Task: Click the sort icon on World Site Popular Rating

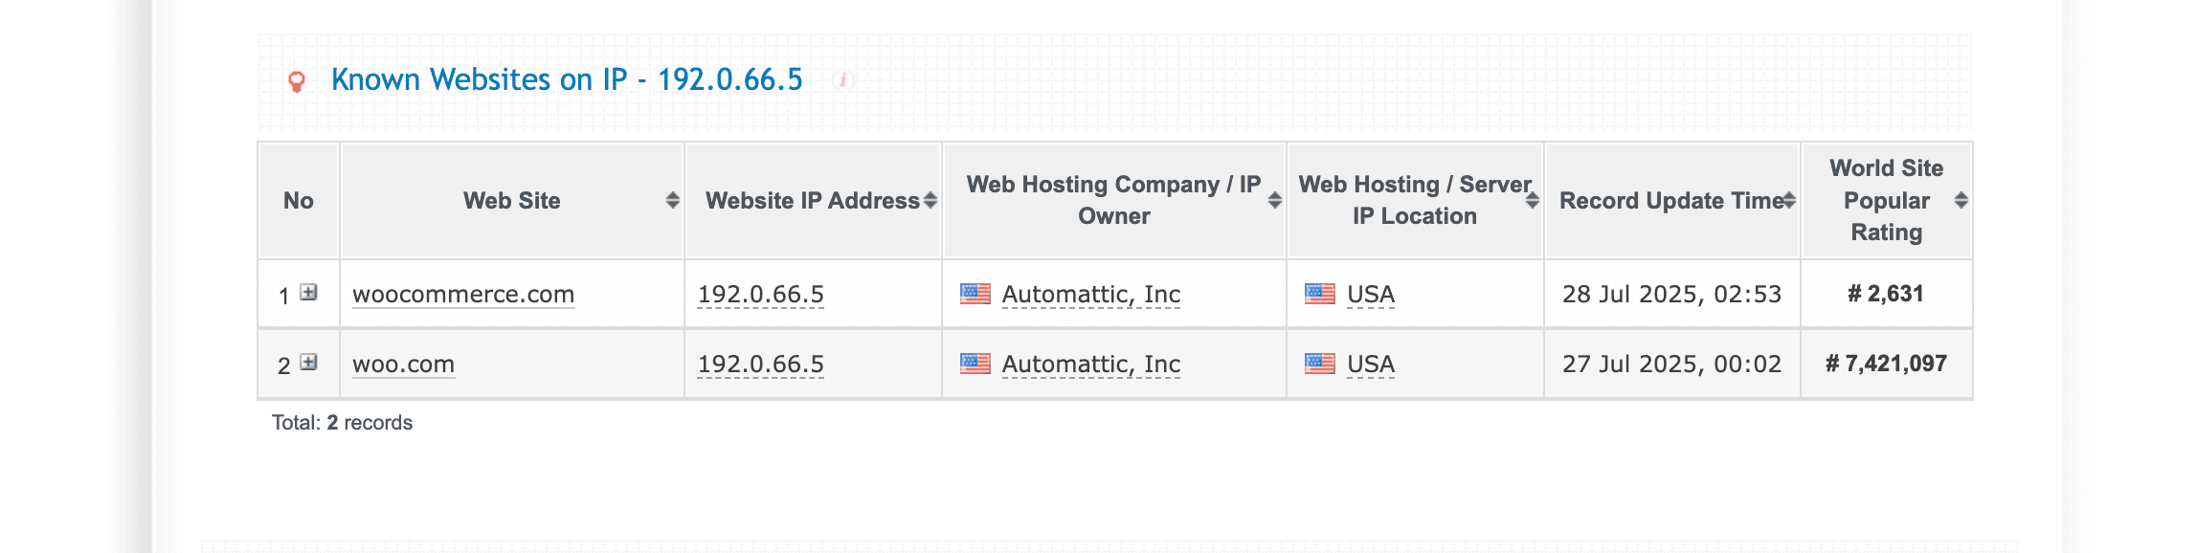Action: 1959,201
